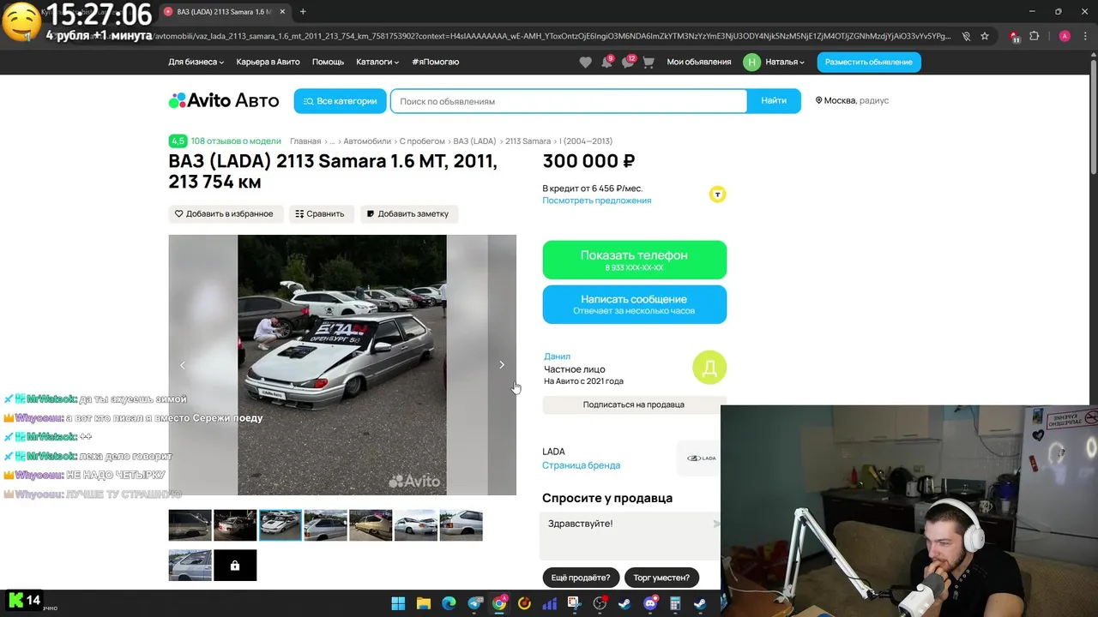Expand Для бизнеса dropdown
The width and height of the screenshot is (1098, 617).
[196, 62]
